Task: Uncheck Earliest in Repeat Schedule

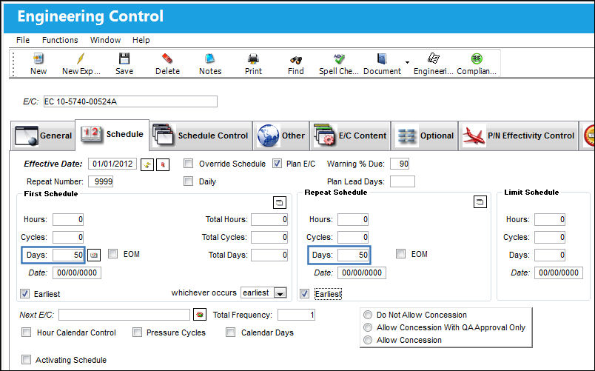Action: coord(304,293)
